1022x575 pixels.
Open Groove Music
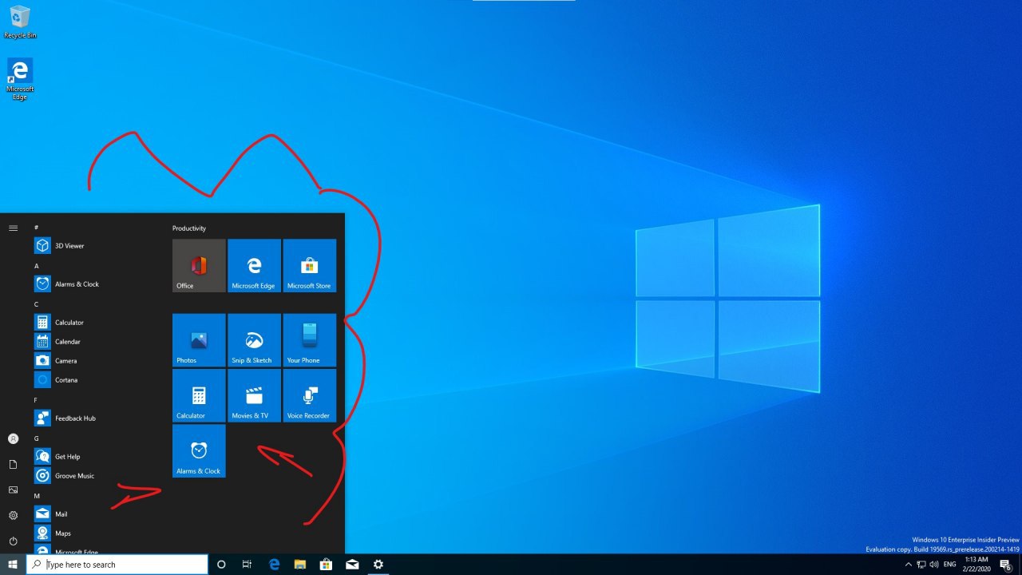coord(96,476)
